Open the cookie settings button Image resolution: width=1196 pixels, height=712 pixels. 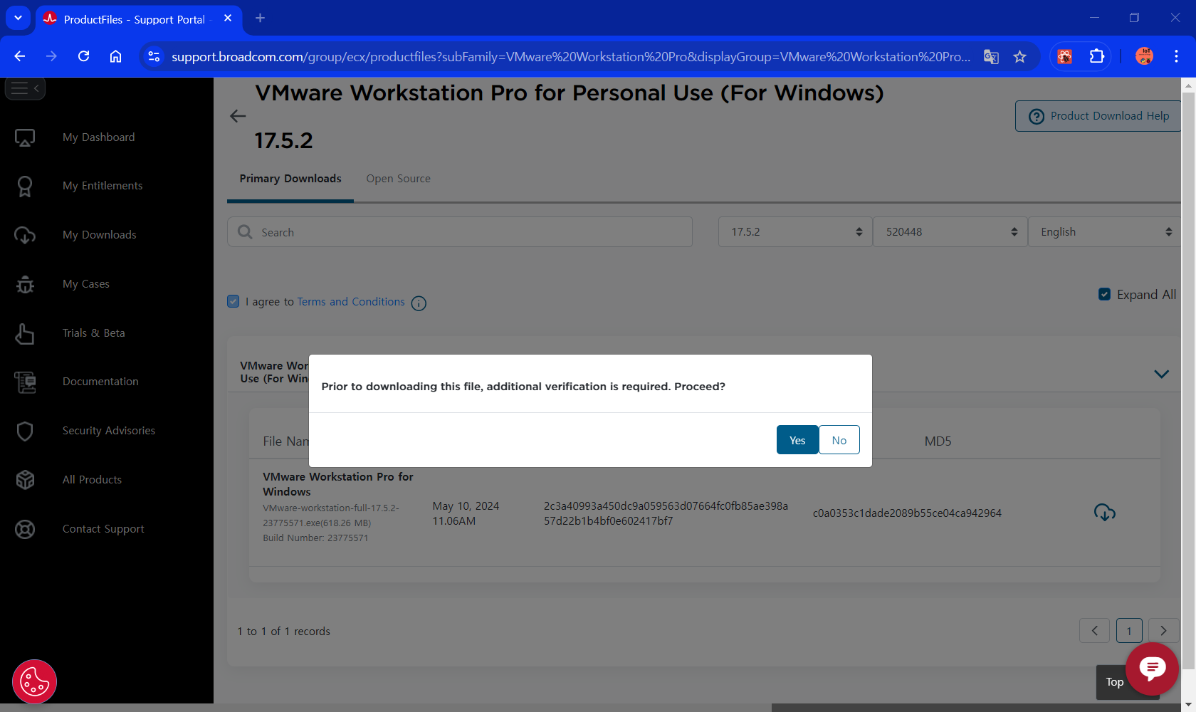click(34, 682)
